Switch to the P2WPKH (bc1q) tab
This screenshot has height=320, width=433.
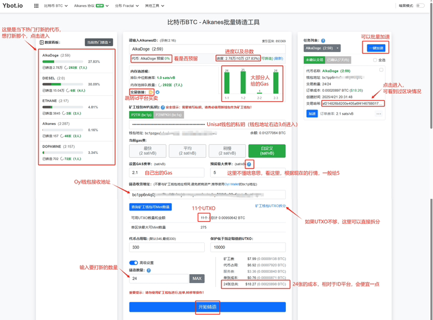point(169,115)
